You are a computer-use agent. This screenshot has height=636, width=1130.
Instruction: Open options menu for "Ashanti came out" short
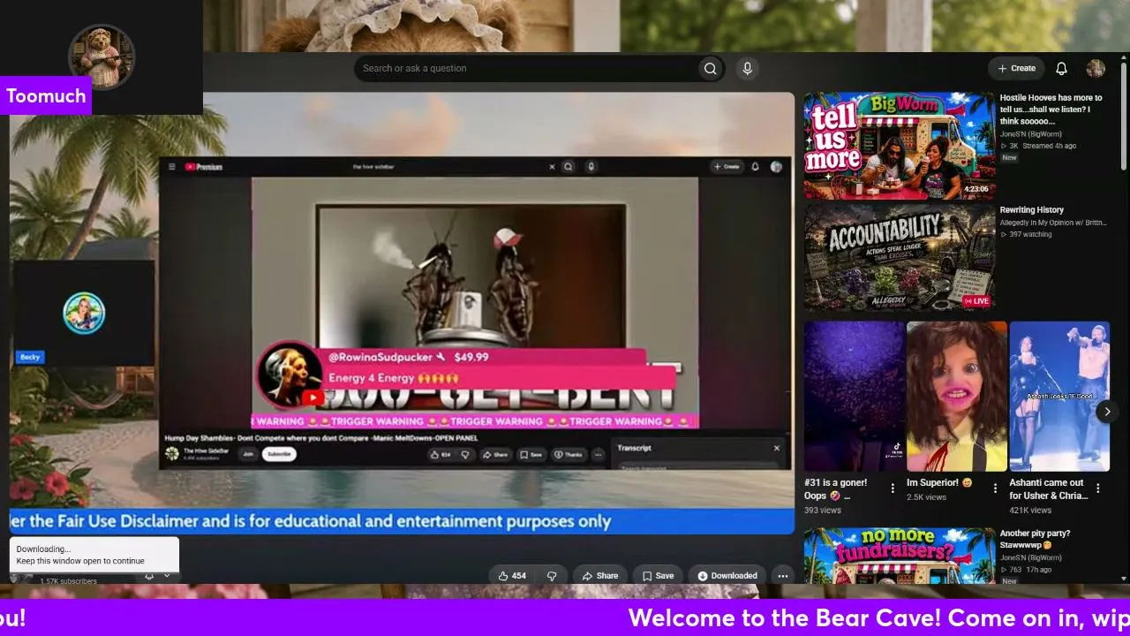(x=1098, y=488)
